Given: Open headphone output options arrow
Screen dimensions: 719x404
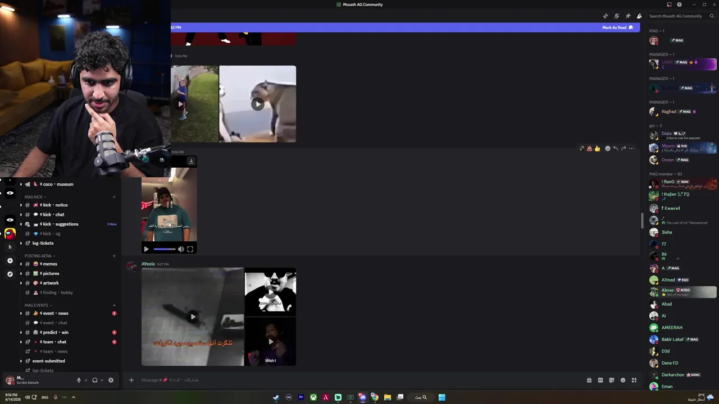Looking at the screenshot, I should (x=102, y=380).
